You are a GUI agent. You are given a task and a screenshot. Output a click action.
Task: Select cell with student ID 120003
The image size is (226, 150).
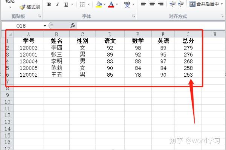[29, 48]
